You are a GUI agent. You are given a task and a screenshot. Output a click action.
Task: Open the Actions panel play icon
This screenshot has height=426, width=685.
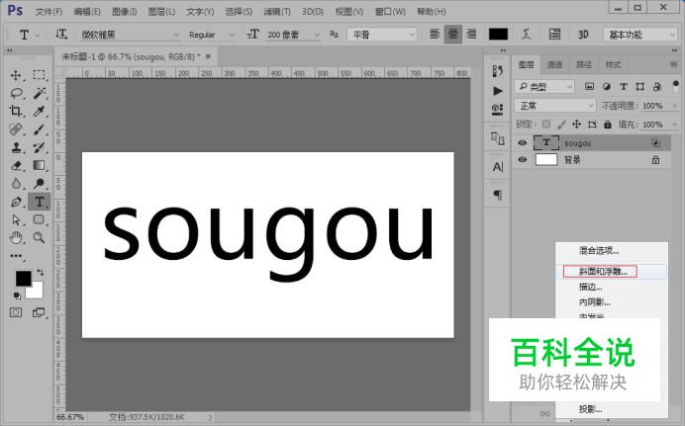tap(497, 91)
